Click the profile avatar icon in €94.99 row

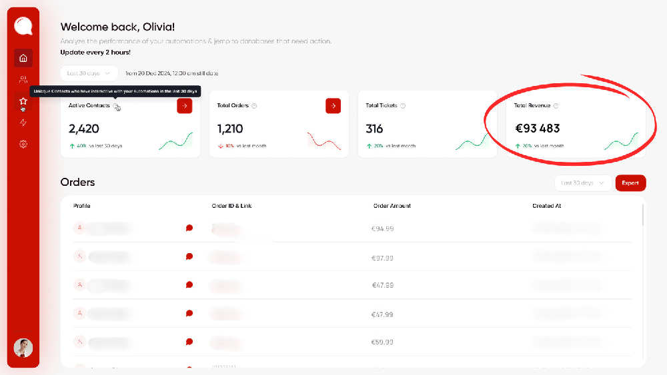pyautogui.click(x=79, y=228)
